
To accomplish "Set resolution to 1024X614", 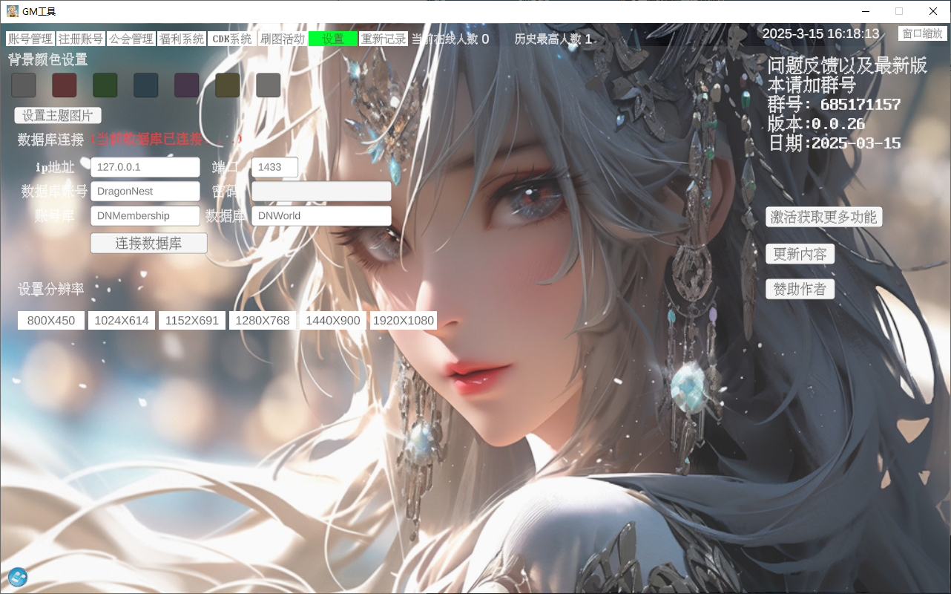I will [122, 321].
